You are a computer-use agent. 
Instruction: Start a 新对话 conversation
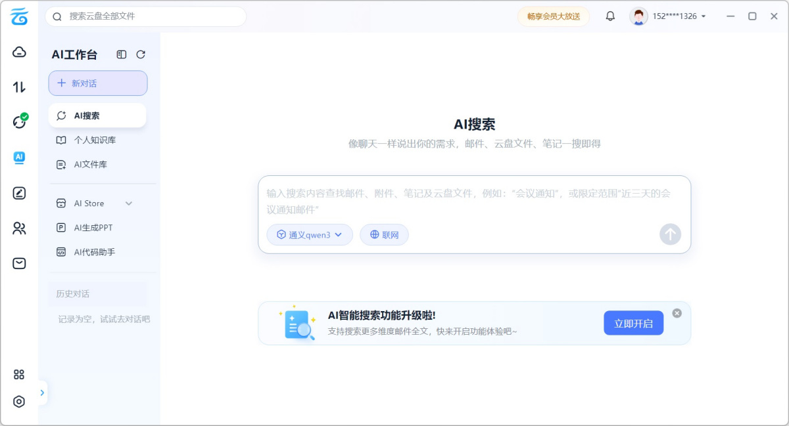(97, 83)
